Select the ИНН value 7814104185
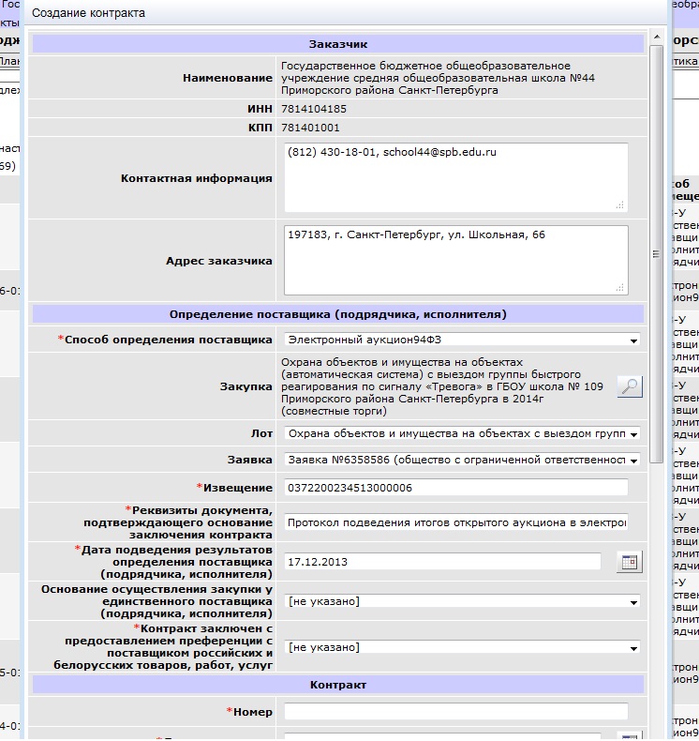 pyautogui.click(x=314, y=109)
